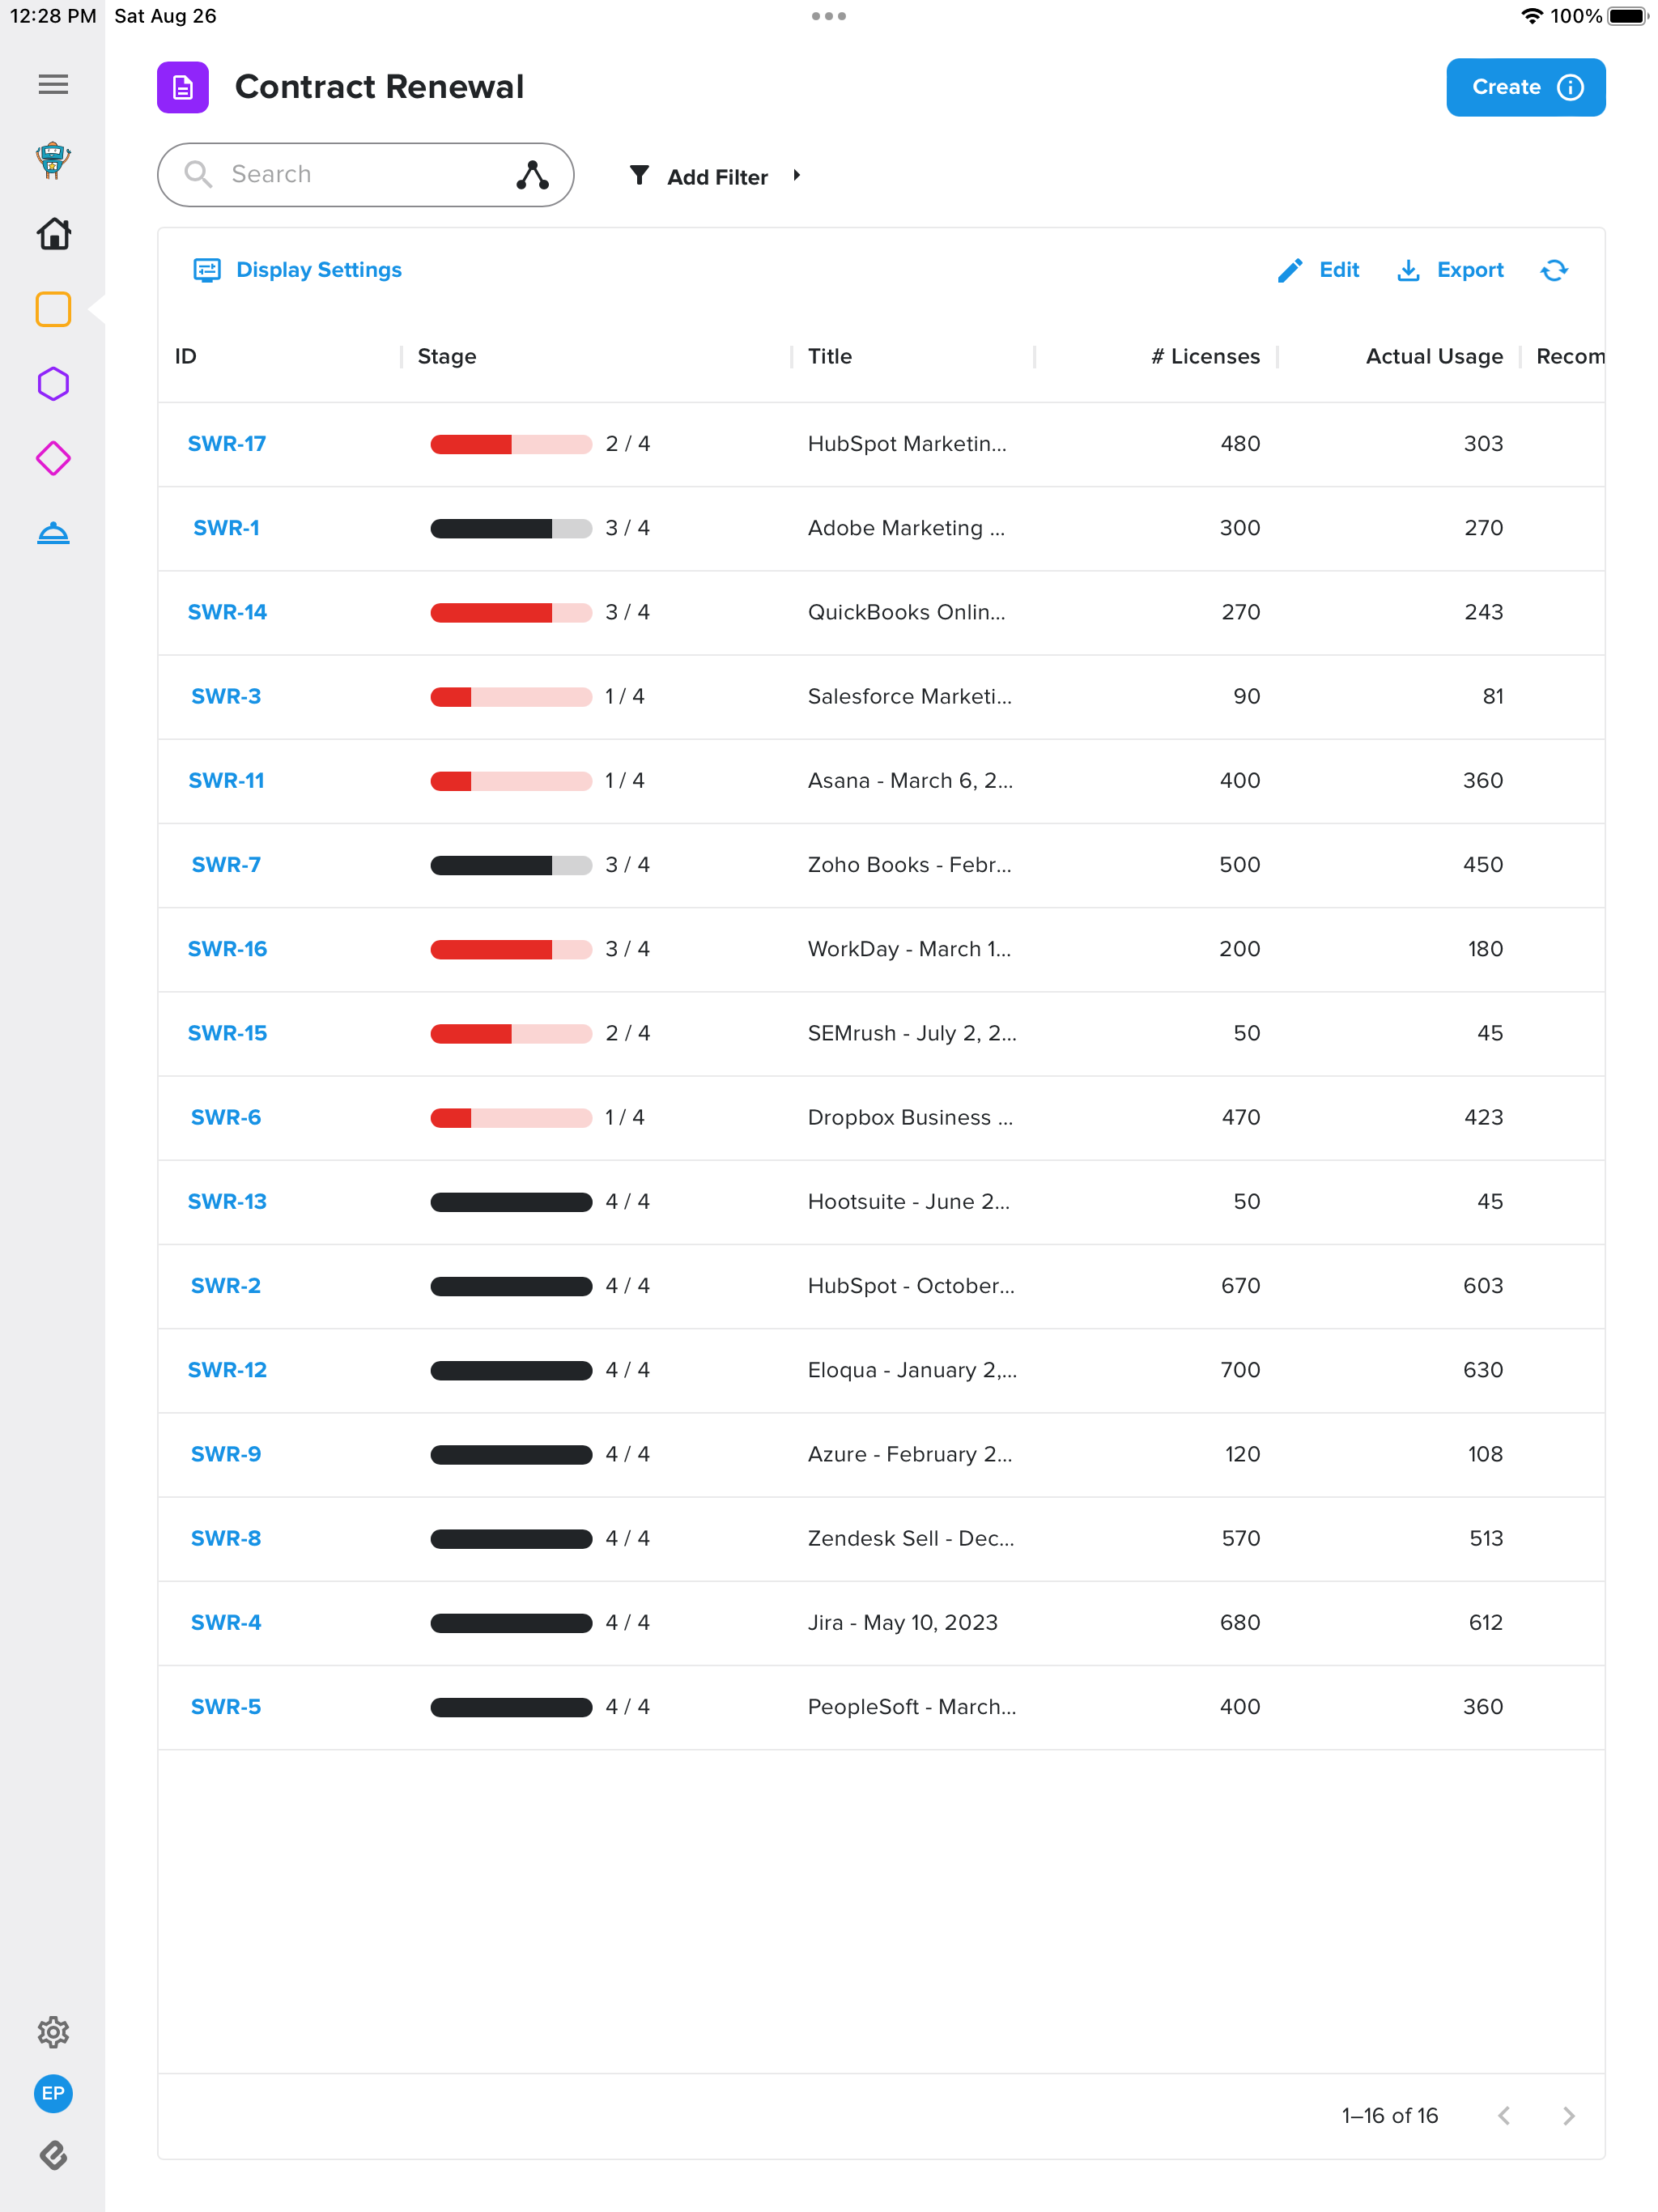Click the 'Eloqua - January 2,...' title cell
The width and height of the screenshot is (1658, 2212).
[912, 1370]
